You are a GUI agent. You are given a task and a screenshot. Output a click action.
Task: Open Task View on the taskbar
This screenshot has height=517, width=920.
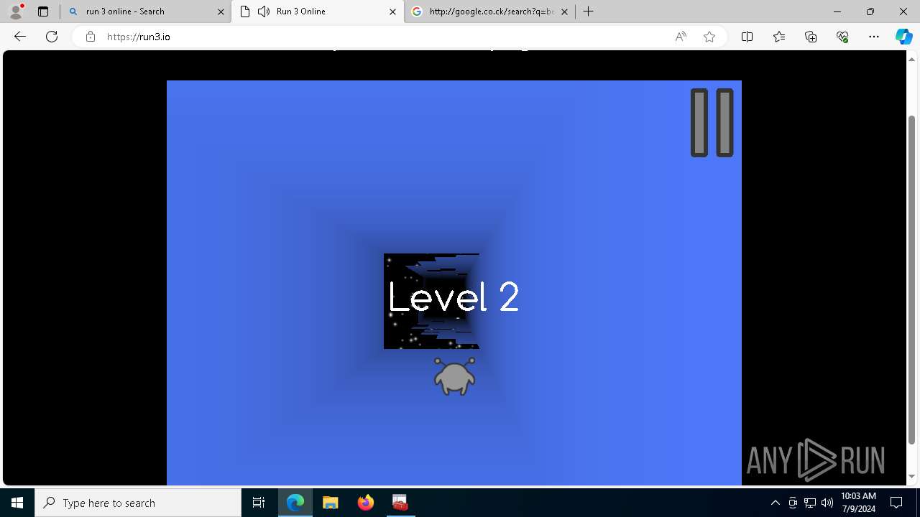coord(259,503)
